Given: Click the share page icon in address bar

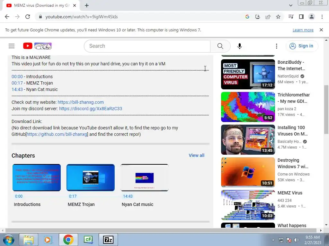Looking at the screenshot, I should (x=268, y=17).
